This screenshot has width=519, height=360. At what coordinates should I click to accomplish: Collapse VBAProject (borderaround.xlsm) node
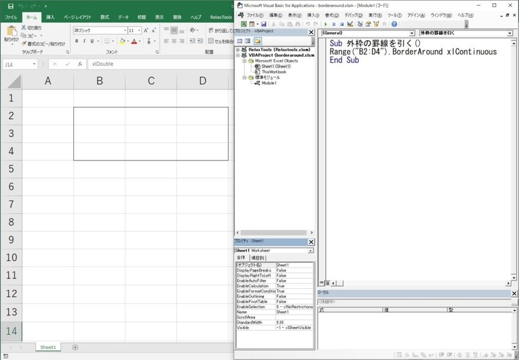237,55
